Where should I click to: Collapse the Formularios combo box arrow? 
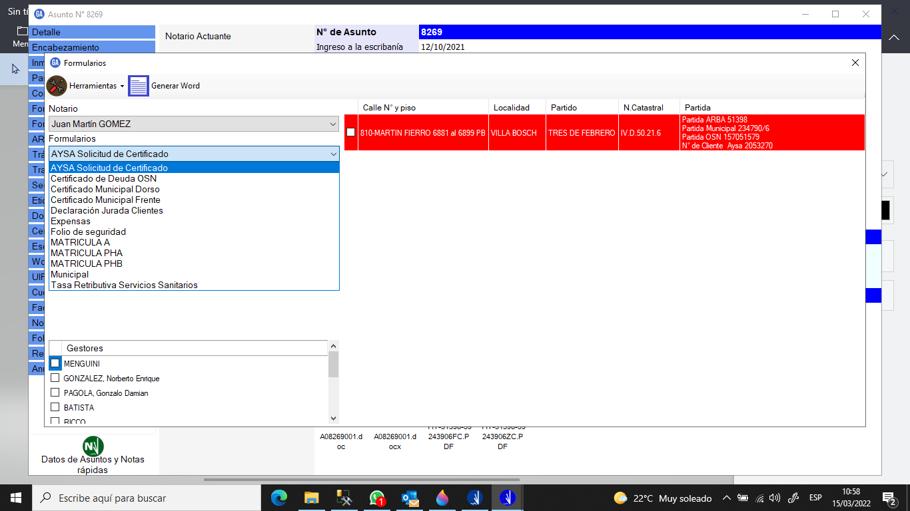coord(333,154)
